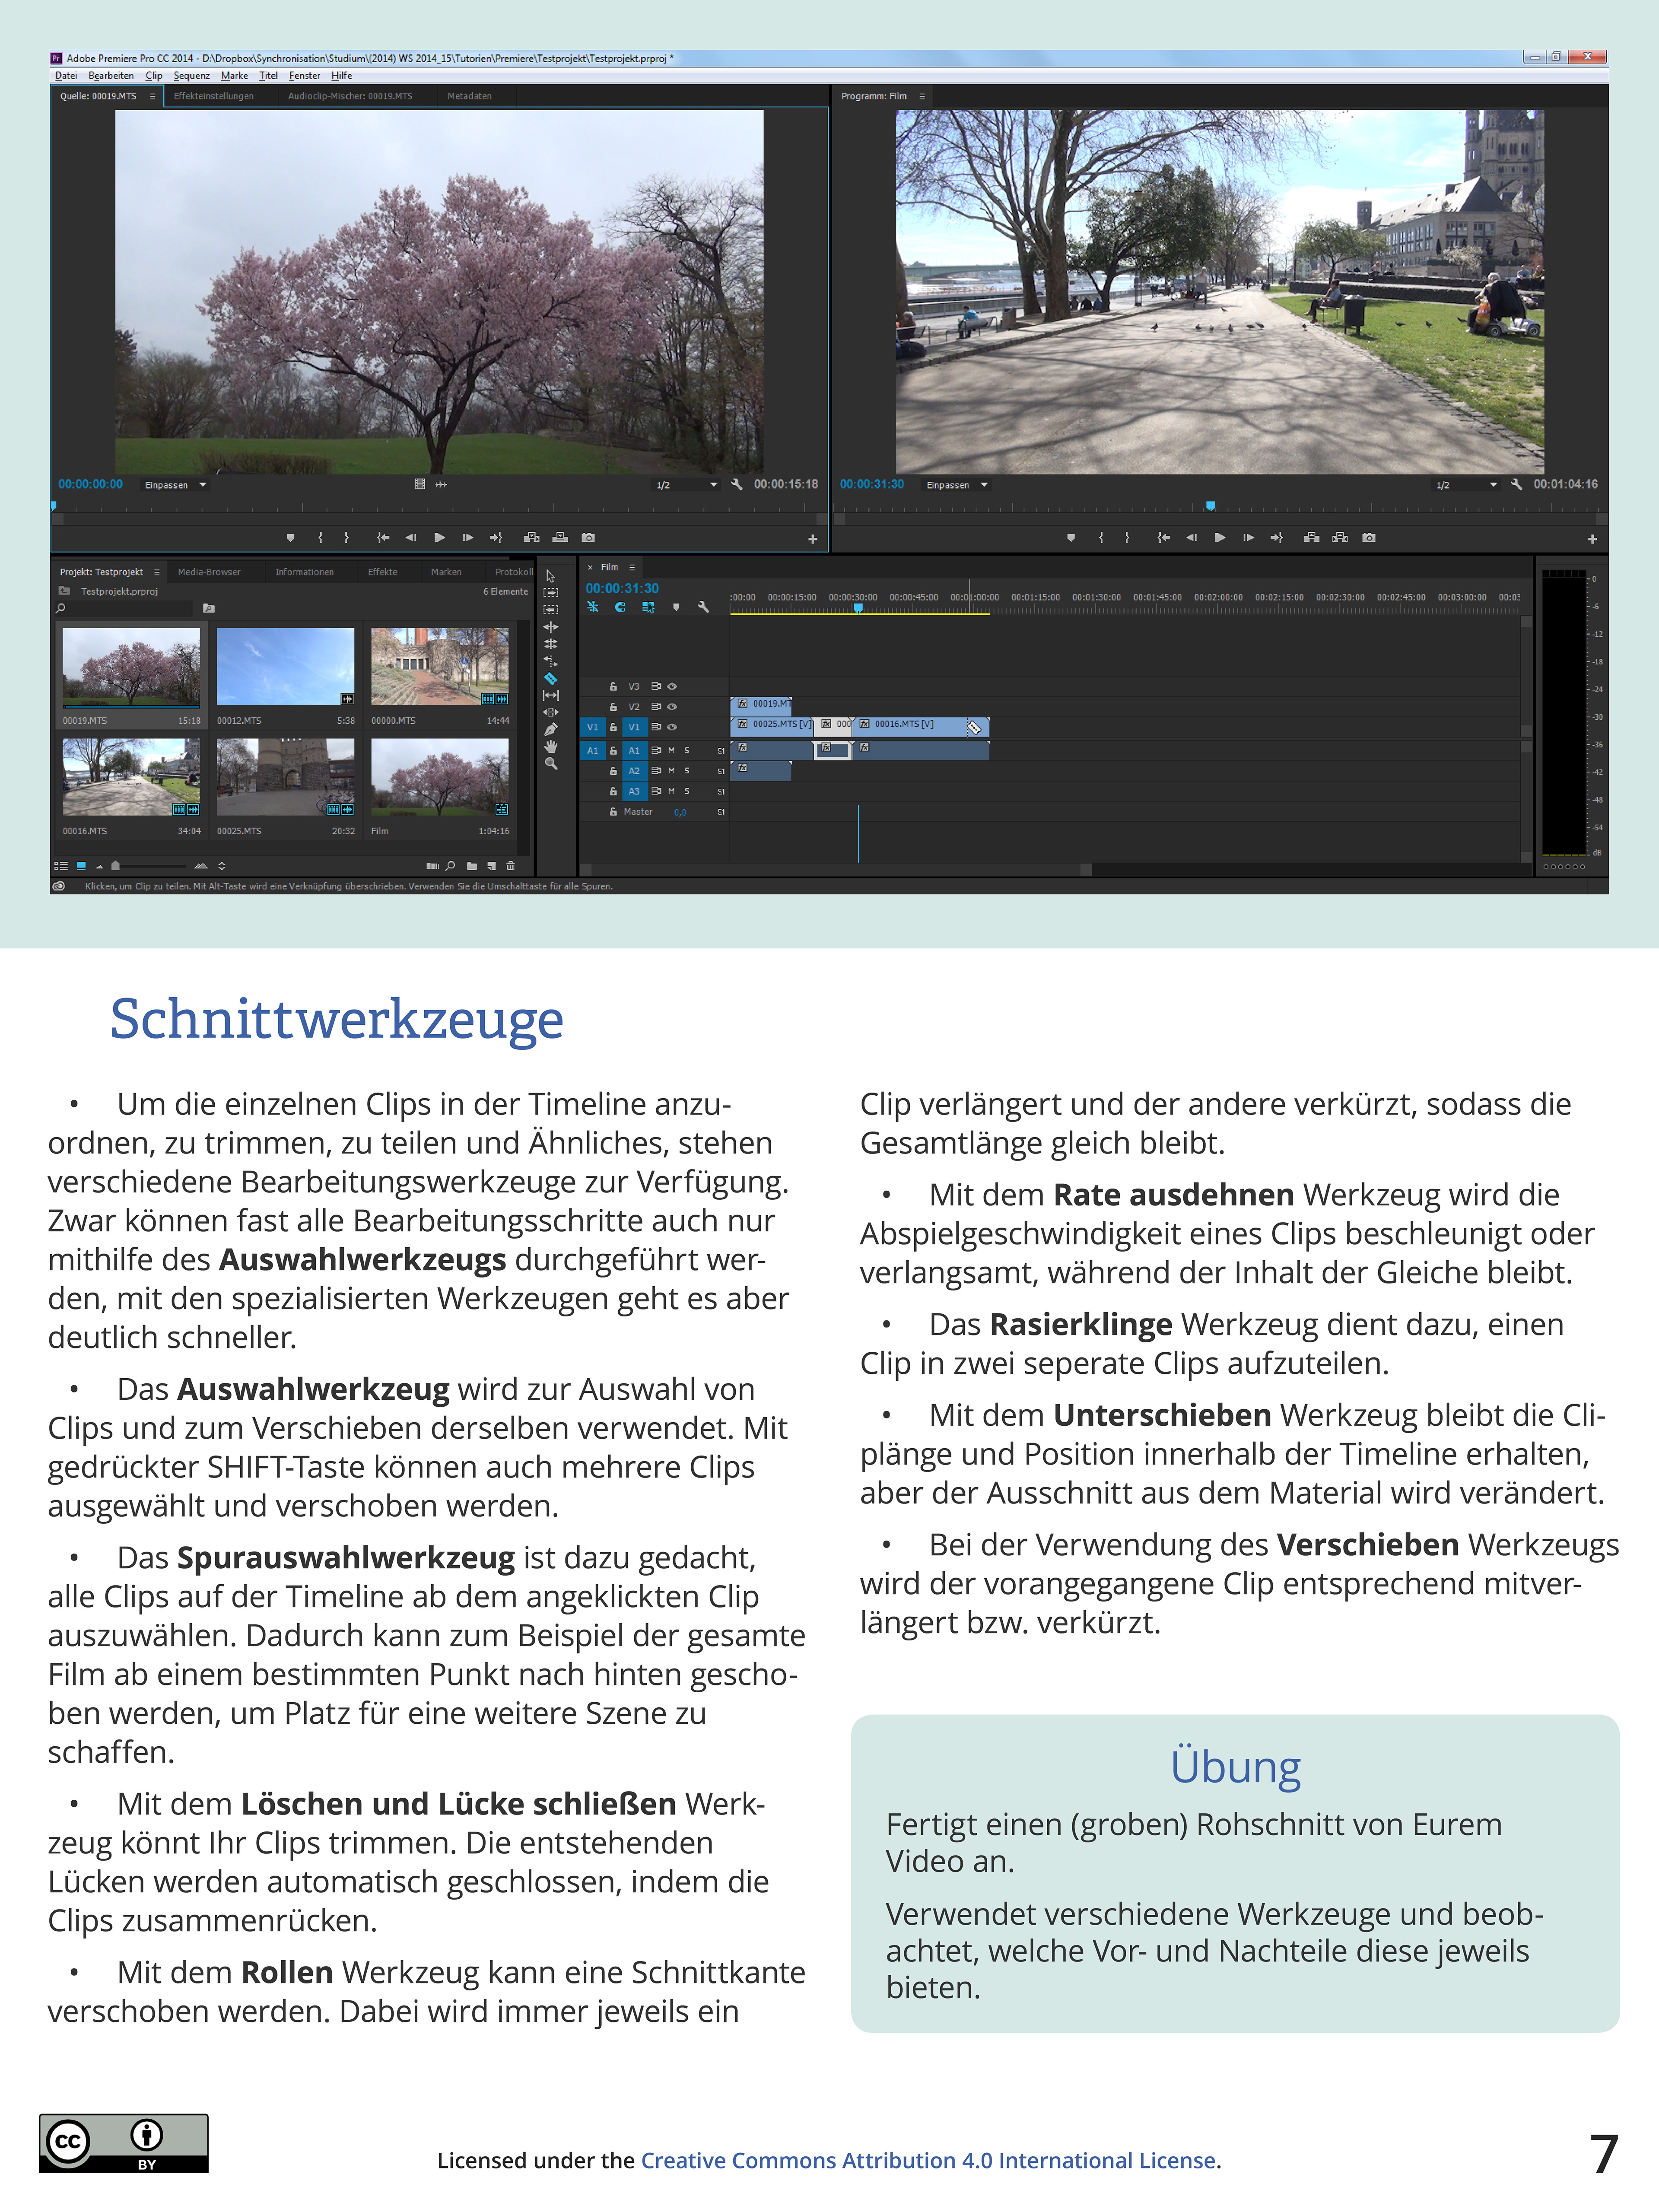
Task: Toggle lock on track V2
Action: [613, 707]
